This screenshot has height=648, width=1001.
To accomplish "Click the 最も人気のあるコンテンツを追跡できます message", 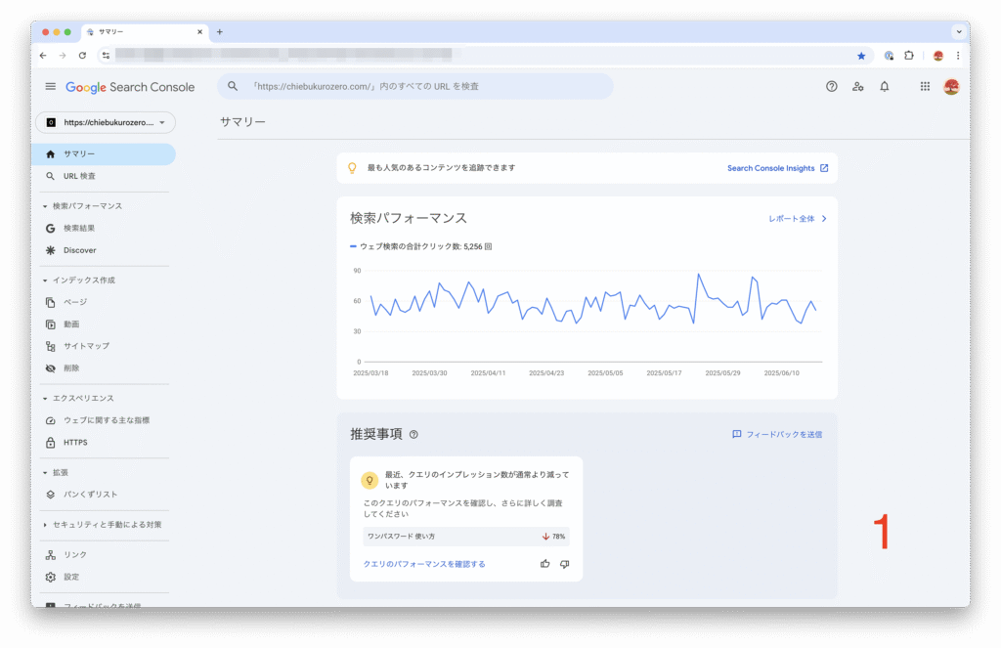I will pos(441,168).
